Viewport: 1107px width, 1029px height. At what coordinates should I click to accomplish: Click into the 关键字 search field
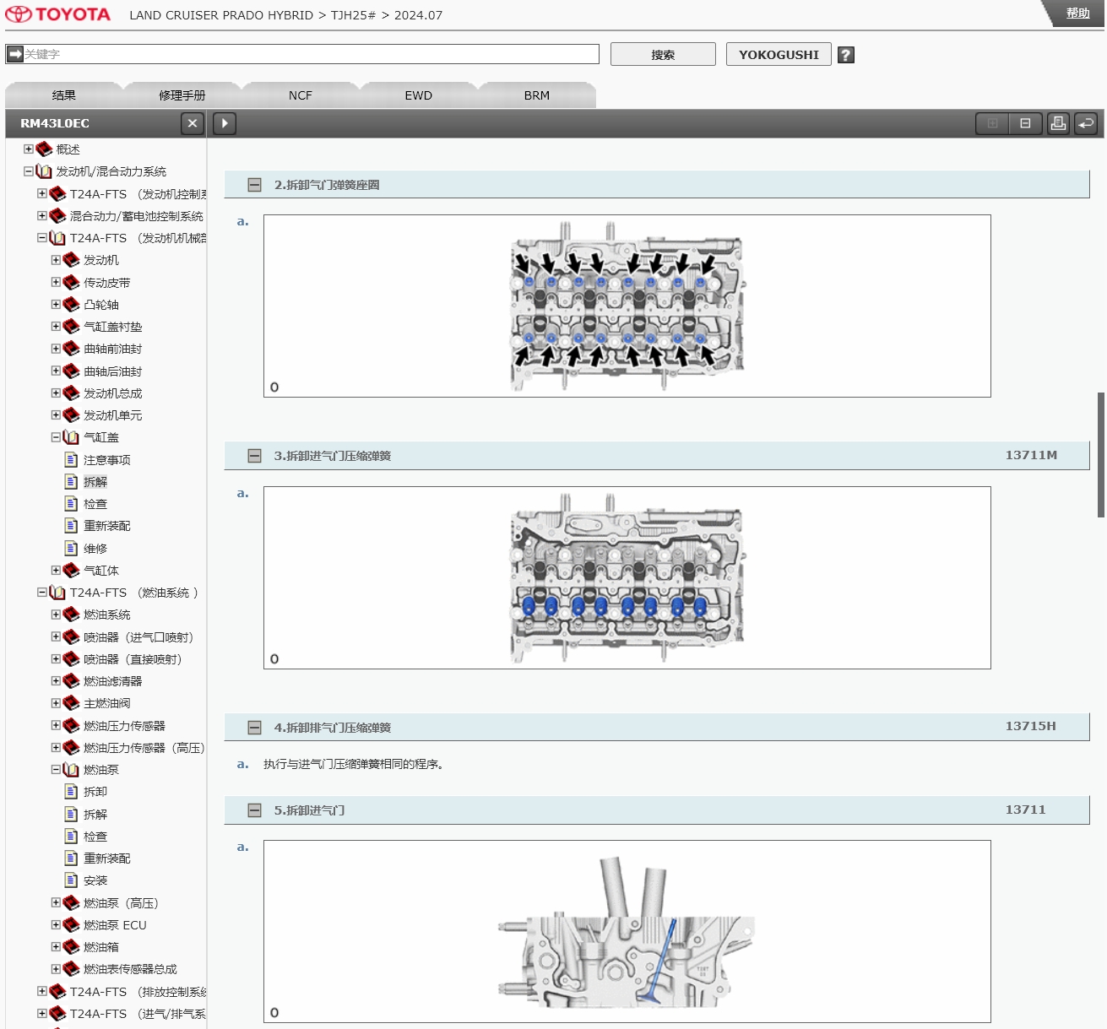point(310,54)
